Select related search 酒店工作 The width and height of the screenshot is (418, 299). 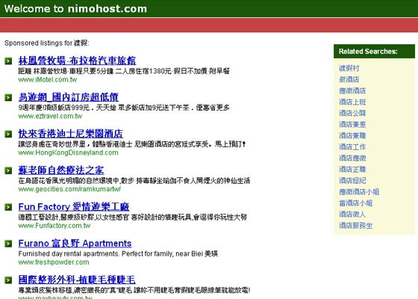352,147
